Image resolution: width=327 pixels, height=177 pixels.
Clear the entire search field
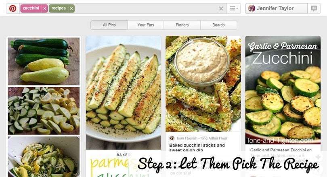pyautogui.click(x=221, y=8)
